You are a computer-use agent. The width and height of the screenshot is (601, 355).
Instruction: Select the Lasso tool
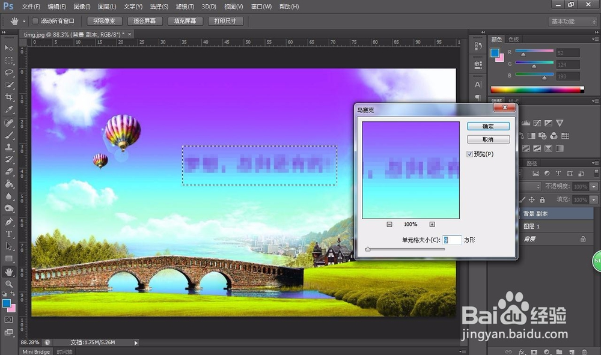9,72
